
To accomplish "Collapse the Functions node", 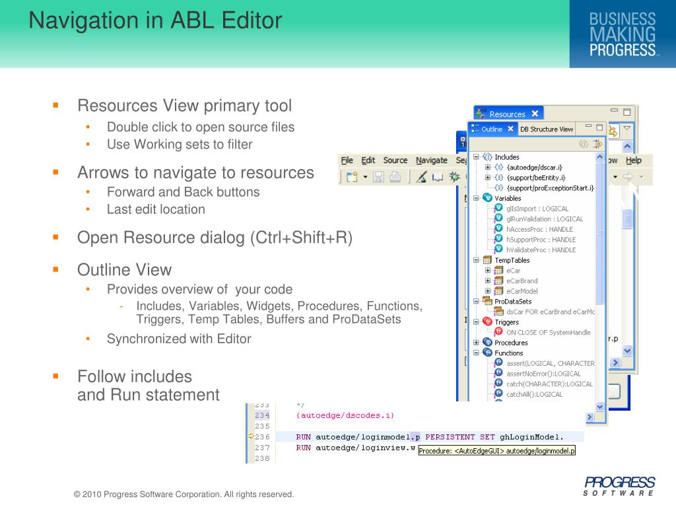I will 476,353.
